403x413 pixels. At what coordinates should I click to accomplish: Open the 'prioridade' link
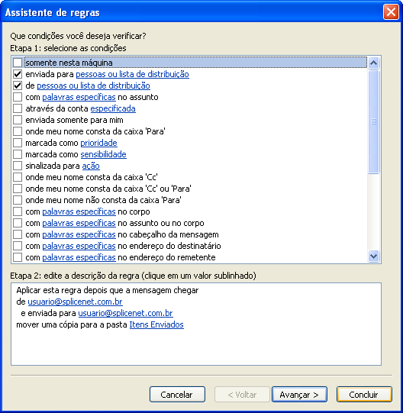(x=98, y=143)
